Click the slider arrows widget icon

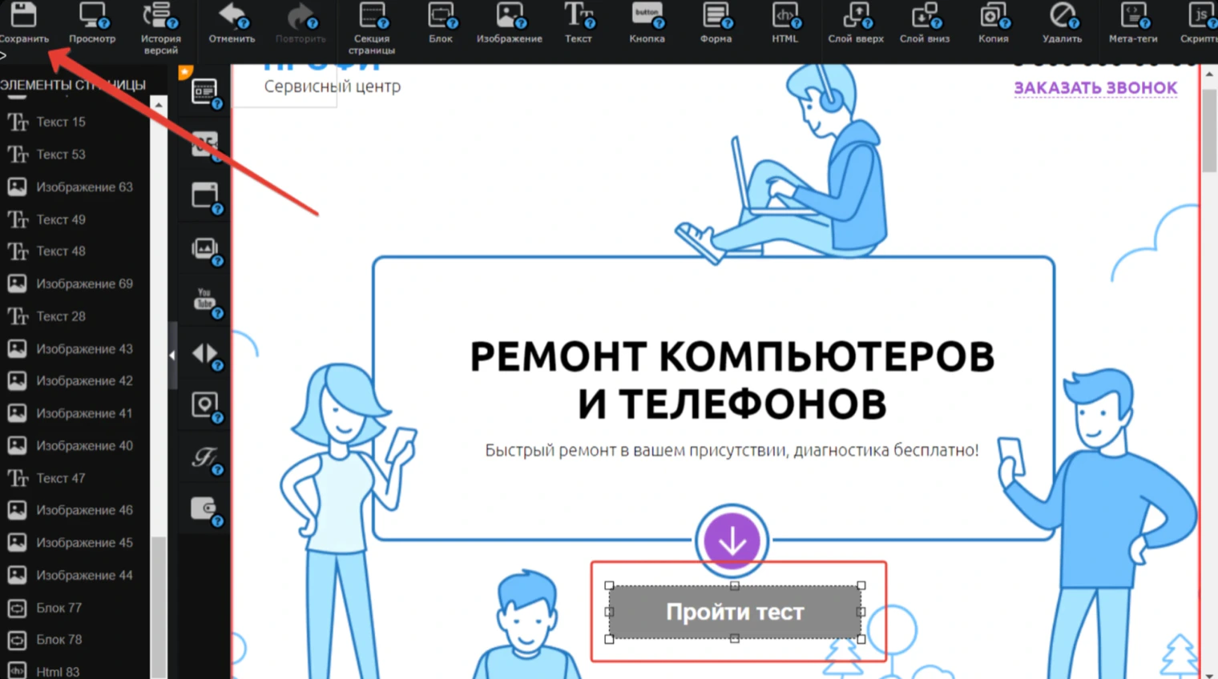205,354
